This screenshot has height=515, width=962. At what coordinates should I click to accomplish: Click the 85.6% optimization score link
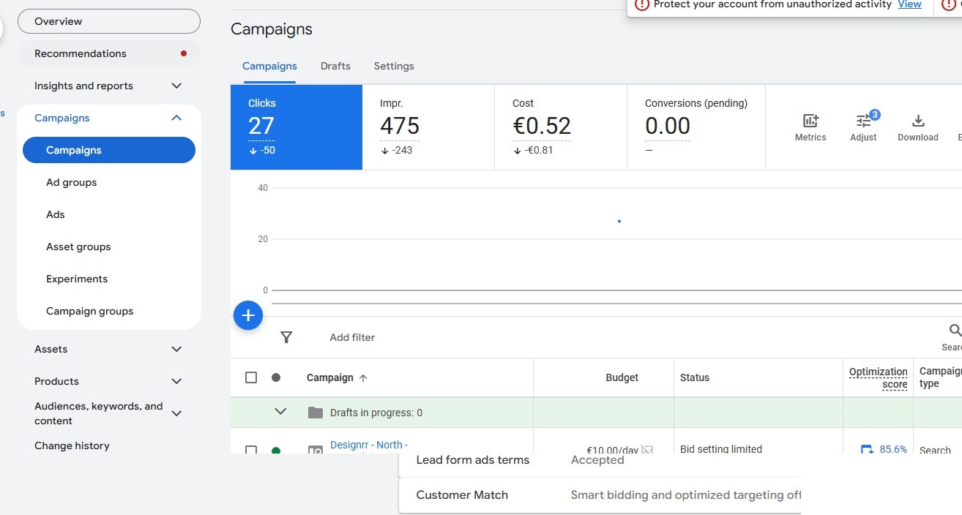click(x=893, y=449)
